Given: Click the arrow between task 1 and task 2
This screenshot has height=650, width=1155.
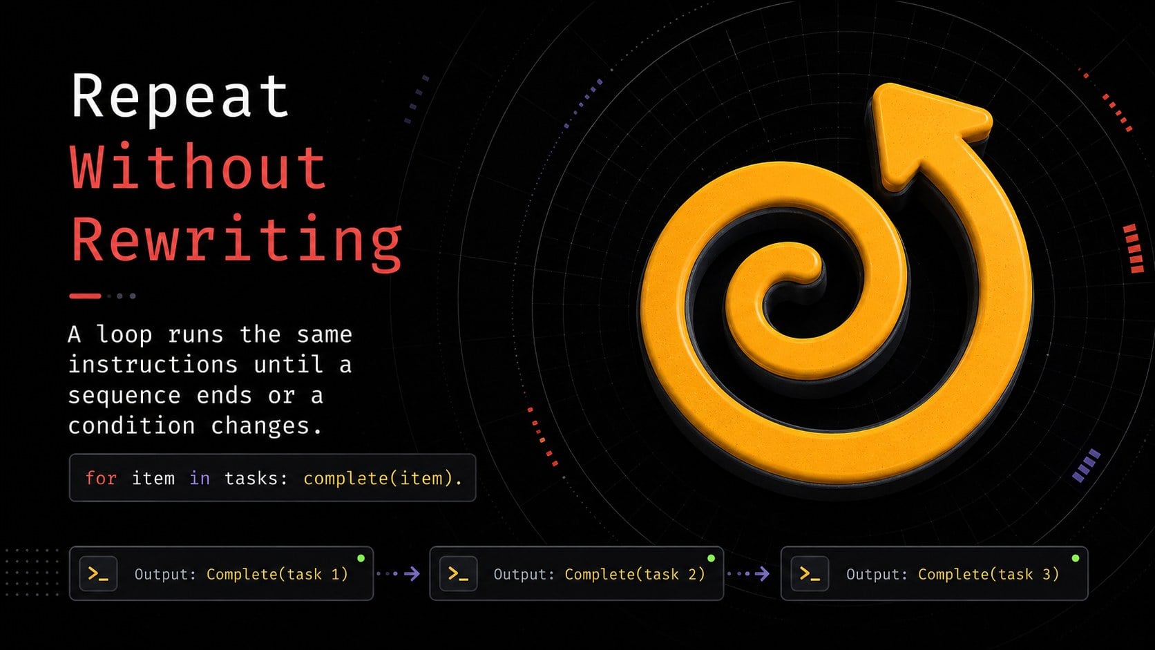Looking at the screenshot, I should [x=399, y=574].
